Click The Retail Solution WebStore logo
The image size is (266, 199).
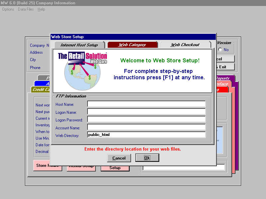[82, 71]
